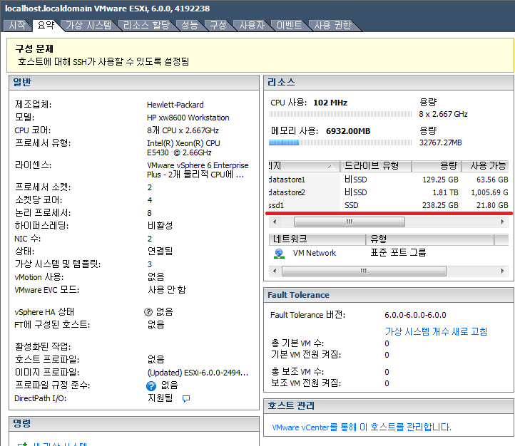
Task: Click the CPU usage progress bar
Action: pyautogui.click(x=340, y=114)
